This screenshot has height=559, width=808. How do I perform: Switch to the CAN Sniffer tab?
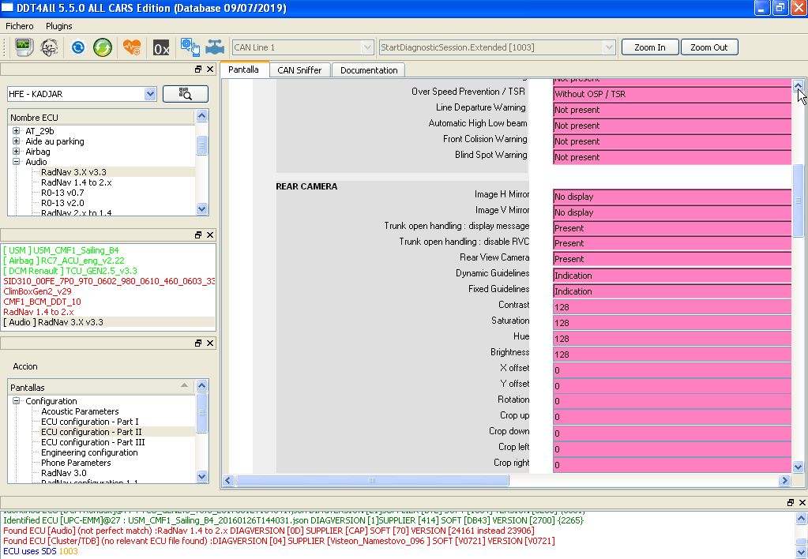299,70
